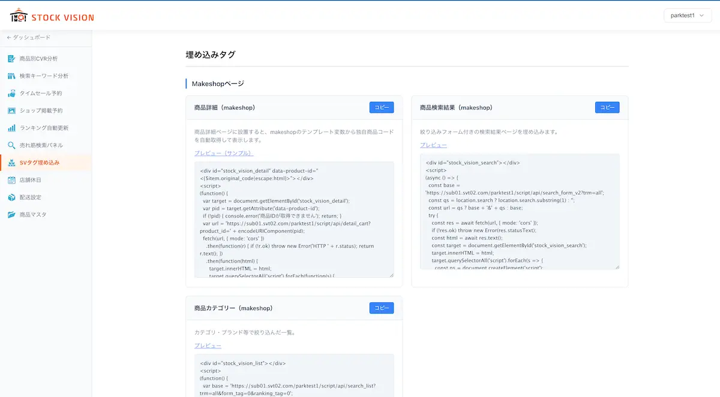720x397 pixels.
Task: Grab resize handle of 商品検索結果 code box
Action: coord(617,266)
